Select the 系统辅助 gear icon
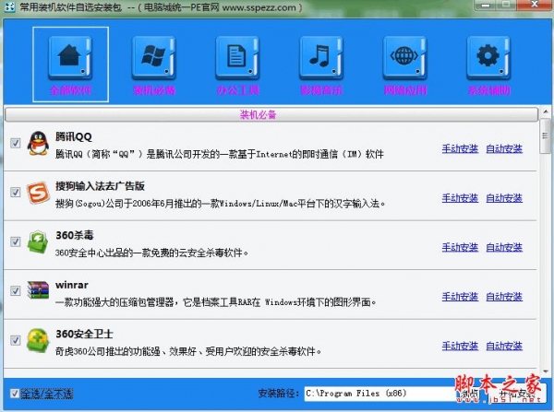 488,57
